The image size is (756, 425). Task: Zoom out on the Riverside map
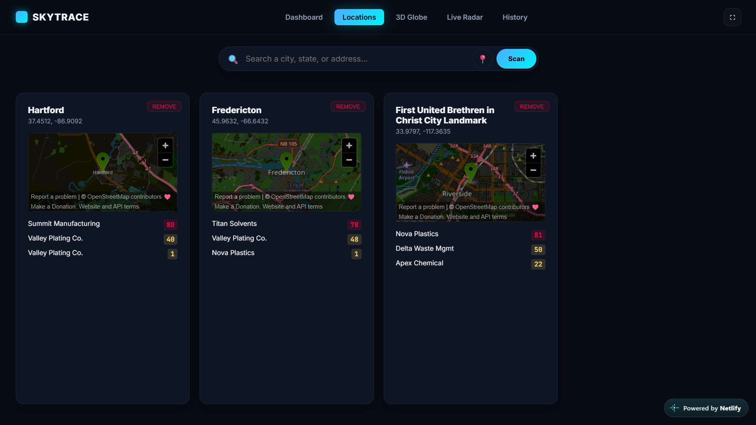click(x=533, y=170)
